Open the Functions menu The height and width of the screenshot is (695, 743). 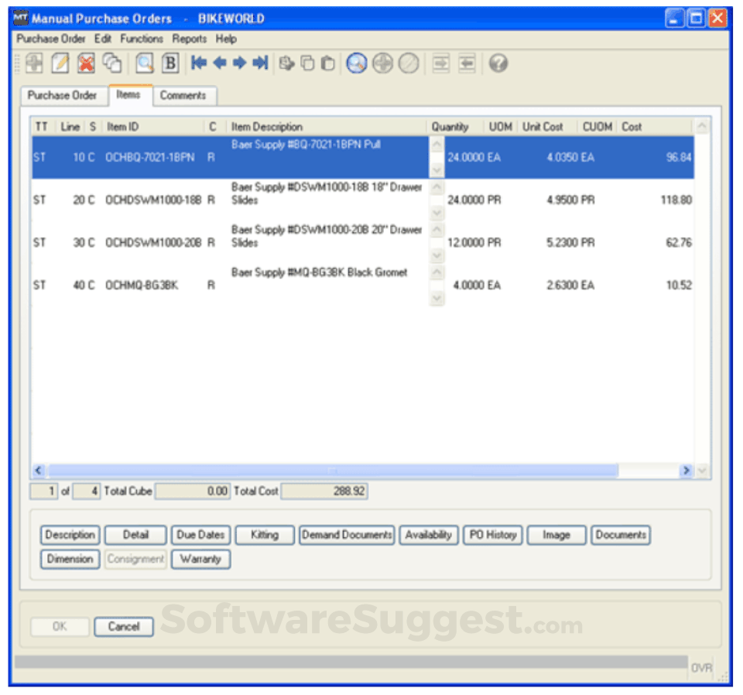tap(142, 39)
